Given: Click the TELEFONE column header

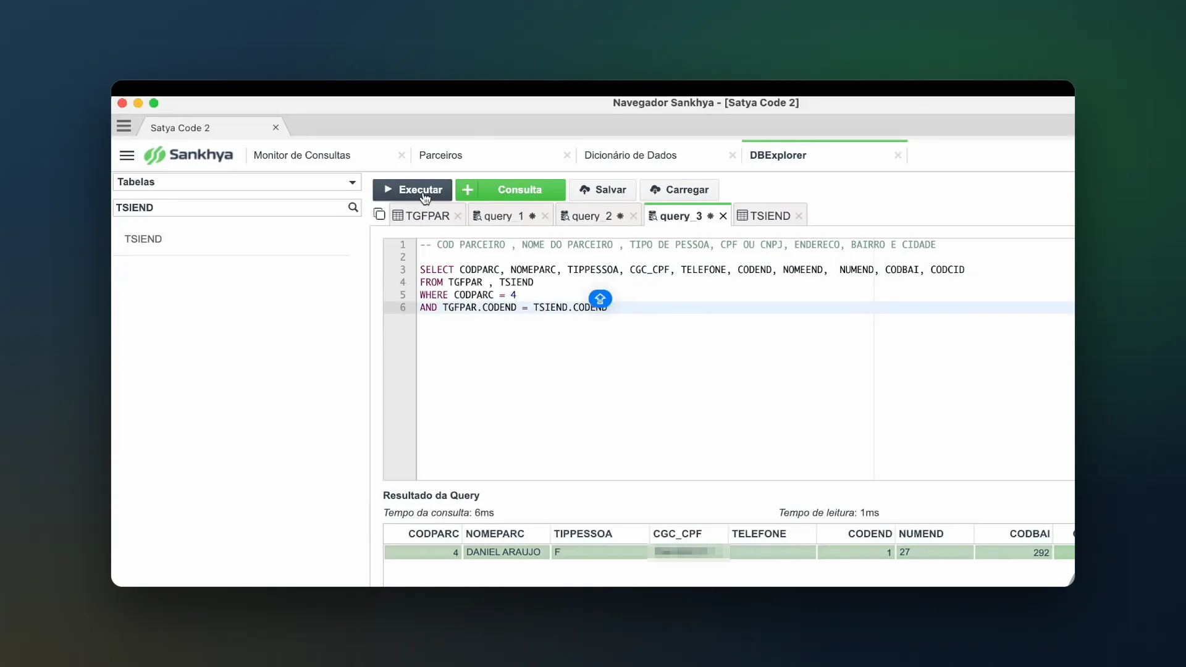Looking at the screenshot, I should pos(772,534).
